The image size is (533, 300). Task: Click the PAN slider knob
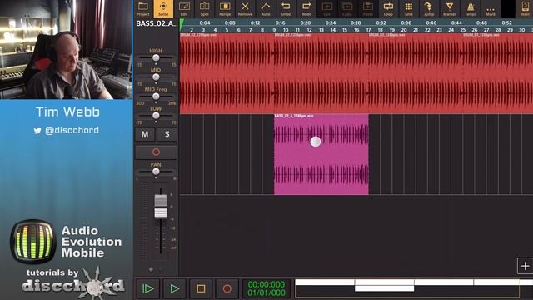click(156, 172)
